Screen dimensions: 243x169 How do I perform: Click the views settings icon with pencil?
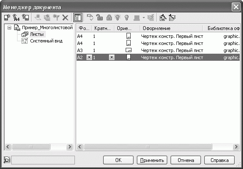pyautogui.click(x=163, y=17)
